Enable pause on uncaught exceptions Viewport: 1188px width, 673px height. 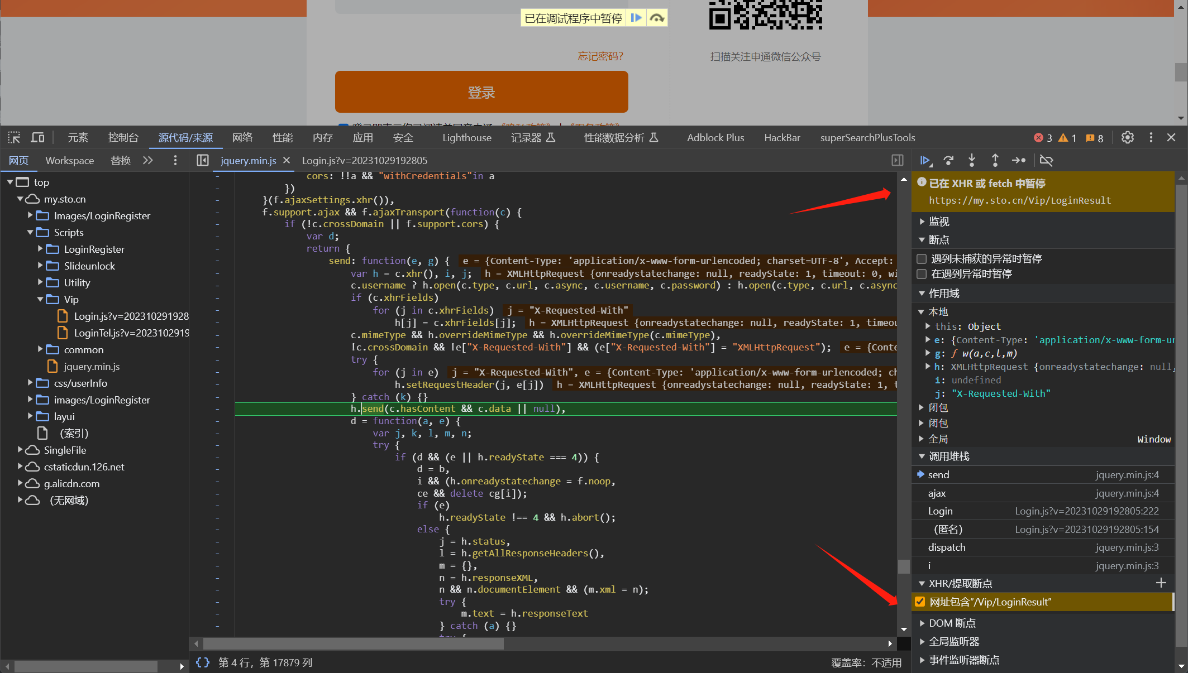tap(922, 259)
